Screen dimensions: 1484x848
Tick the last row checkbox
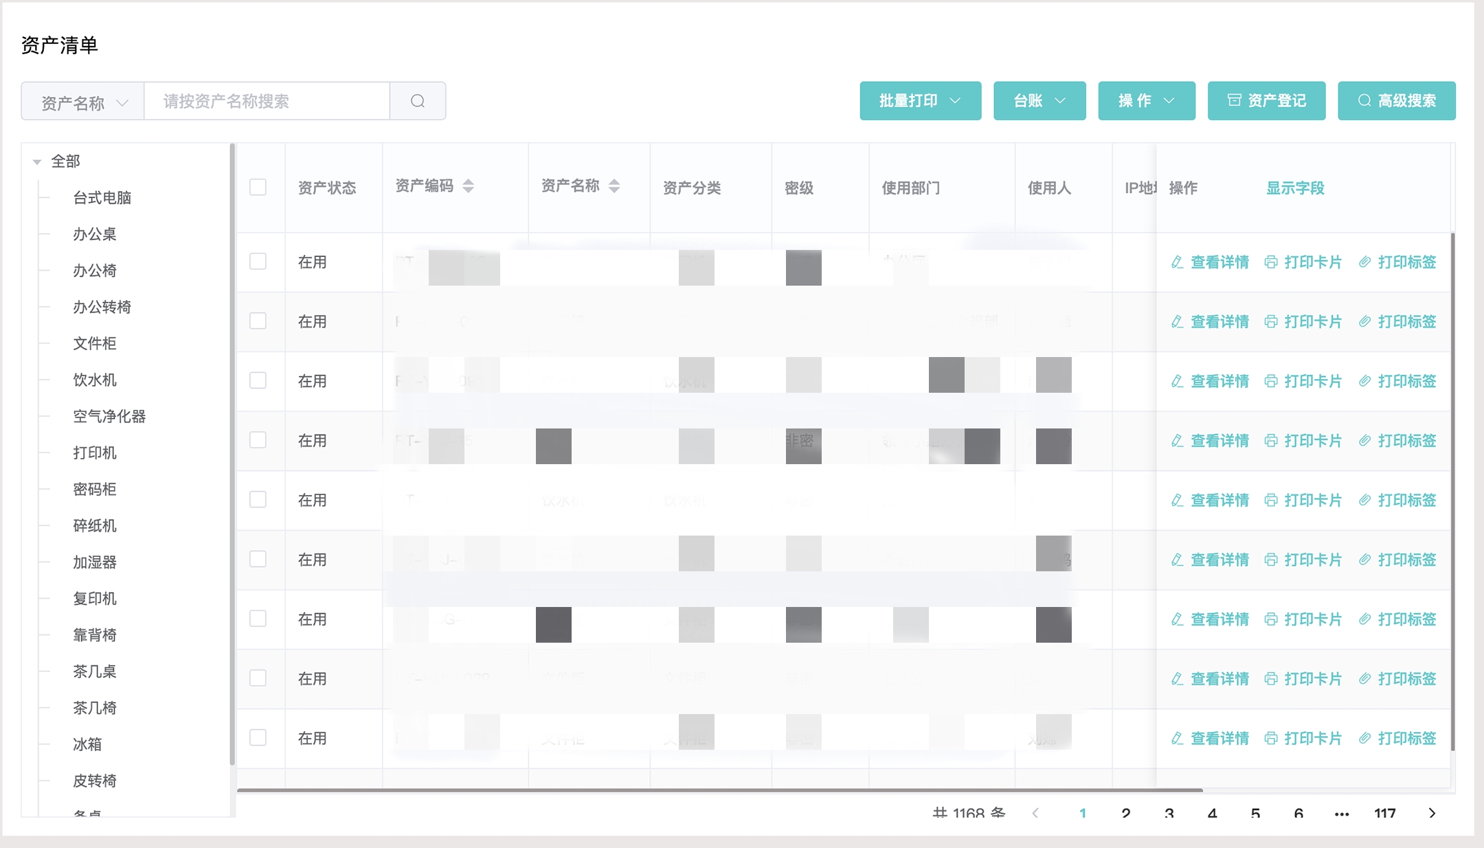[258, 737]
